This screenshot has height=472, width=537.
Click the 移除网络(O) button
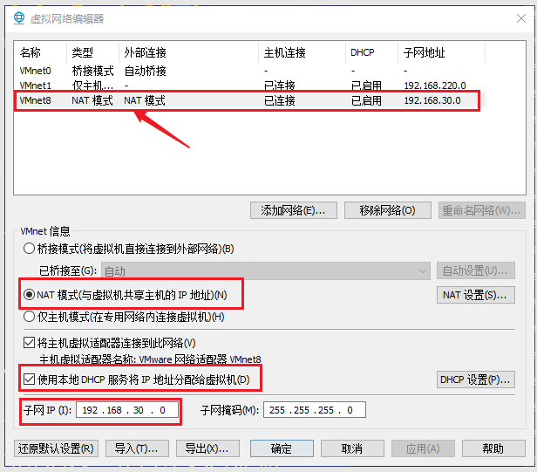pyautogui.click(x=387, y=210)
